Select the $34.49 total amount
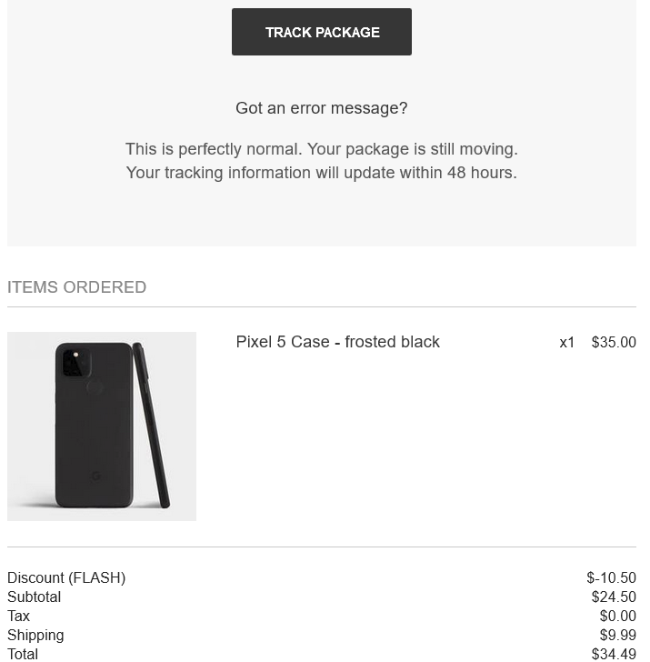Screen dimensions: 650x662 point(614,654)
